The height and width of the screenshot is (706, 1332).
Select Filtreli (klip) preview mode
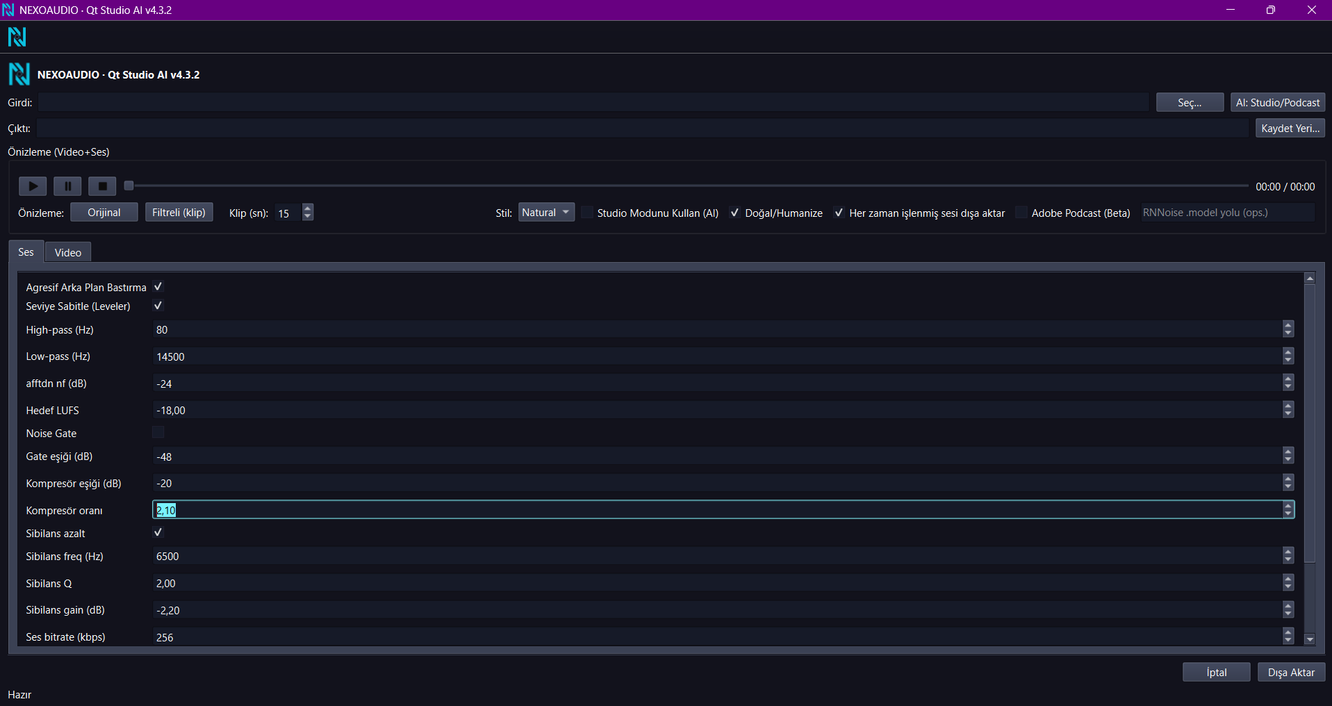(x=179, y=213)
